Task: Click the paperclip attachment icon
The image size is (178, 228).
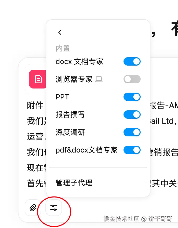Action: pos(33,208)
